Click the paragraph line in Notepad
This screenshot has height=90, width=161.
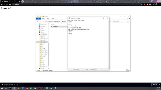tap(79, 29)
